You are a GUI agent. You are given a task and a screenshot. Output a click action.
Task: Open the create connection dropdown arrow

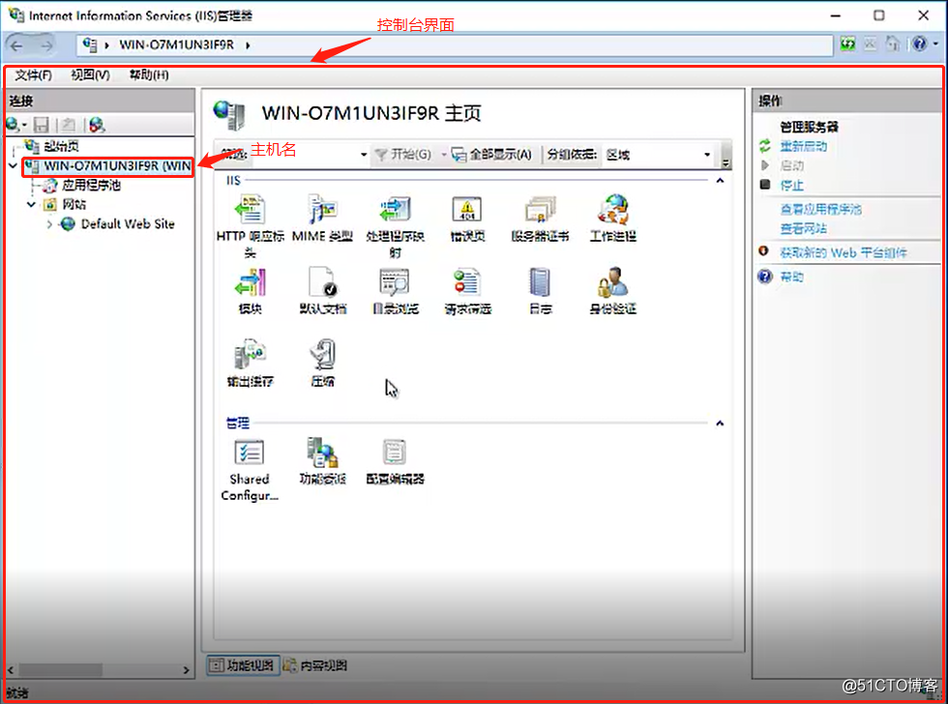pyautogui.click(x=24, y=126)
